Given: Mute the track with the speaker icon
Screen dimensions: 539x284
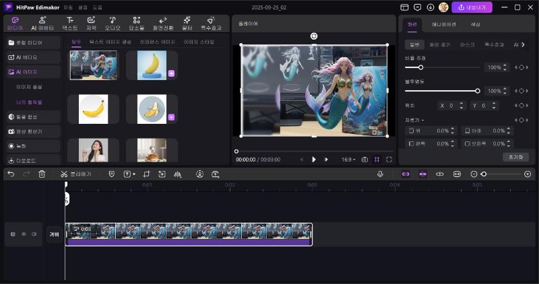Looking at the screenshot, I should click(34, 234).
